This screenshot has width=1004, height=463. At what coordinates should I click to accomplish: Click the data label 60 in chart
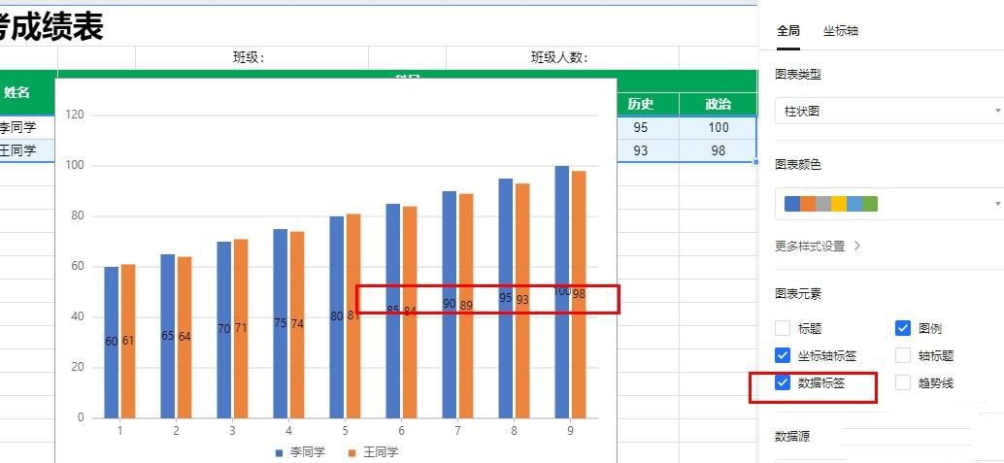(112, 341)
